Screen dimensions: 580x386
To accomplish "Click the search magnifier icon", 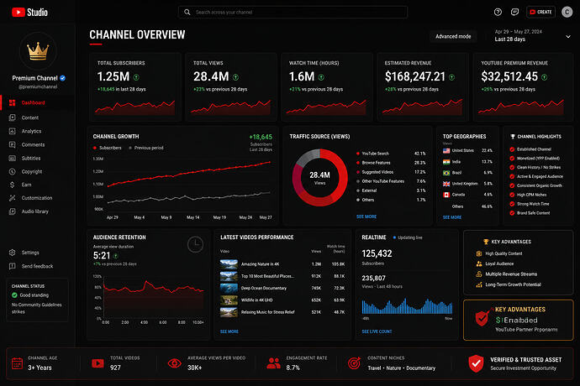I will click(187, 13).
